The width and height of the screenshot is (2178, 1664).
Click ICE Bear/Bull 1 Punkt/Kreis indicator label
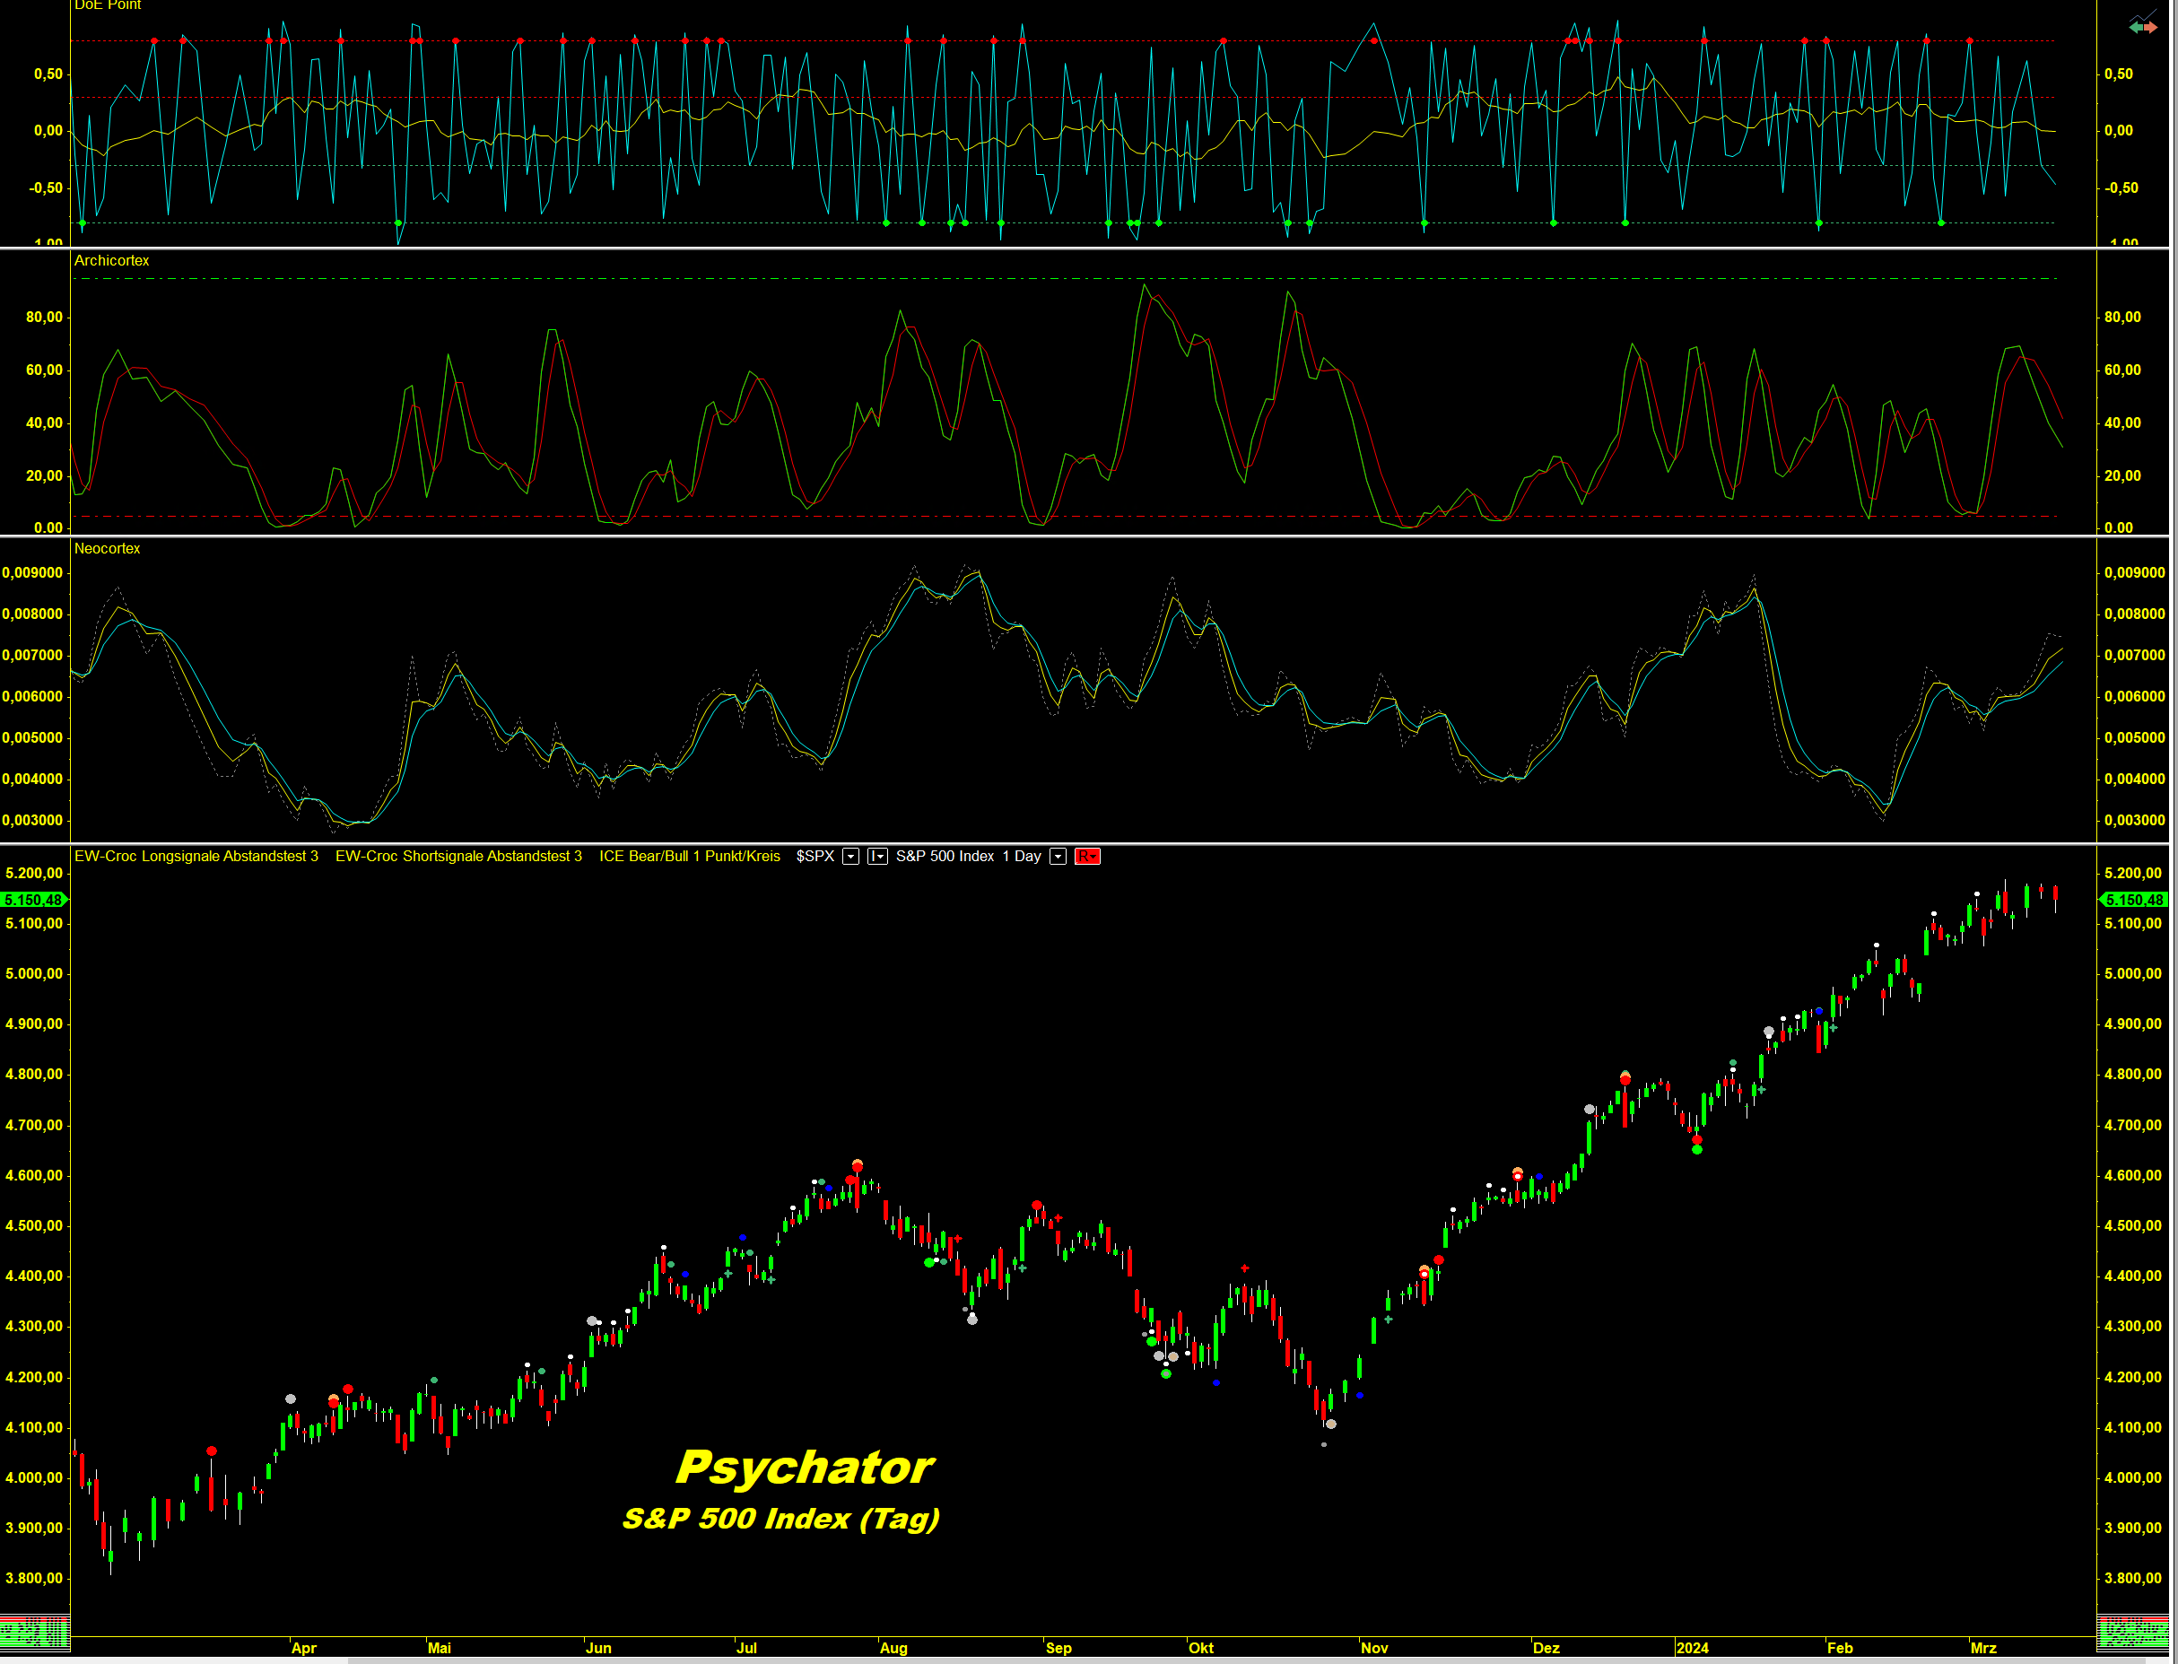689,857
